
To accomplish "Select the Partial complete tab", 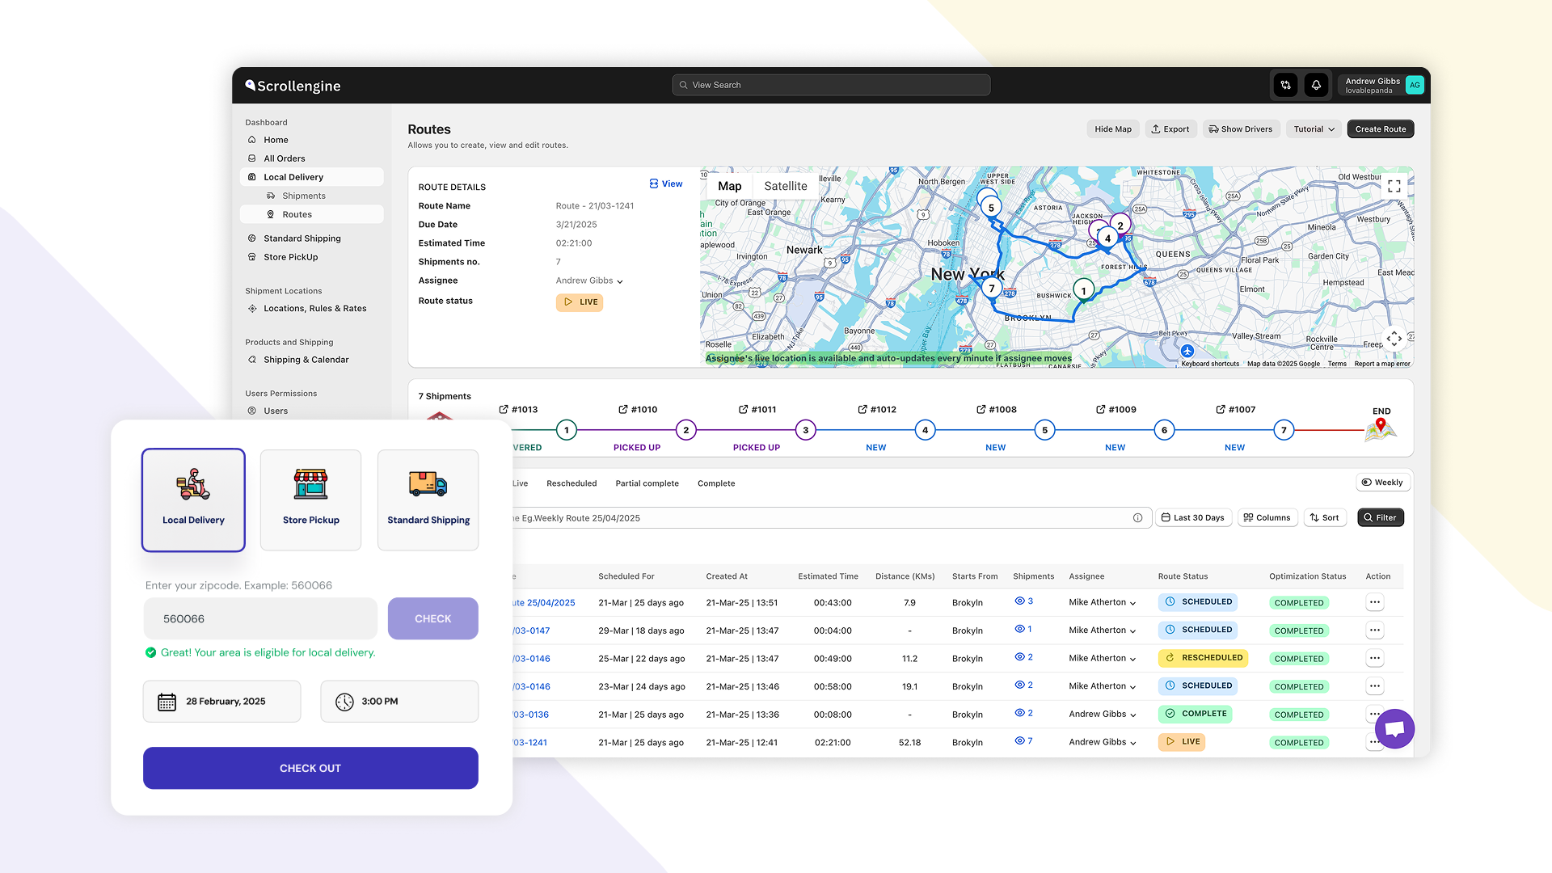I will pyautogui.click(x=647, y=483).
